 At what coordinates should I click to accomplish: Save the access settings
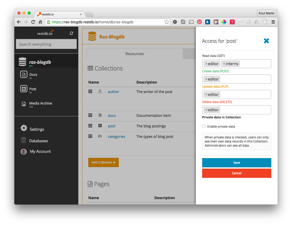click(x=237, y=163)
